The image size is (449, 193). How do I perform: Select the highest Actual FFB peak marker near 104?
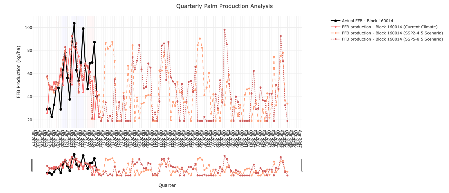point(73,23)
